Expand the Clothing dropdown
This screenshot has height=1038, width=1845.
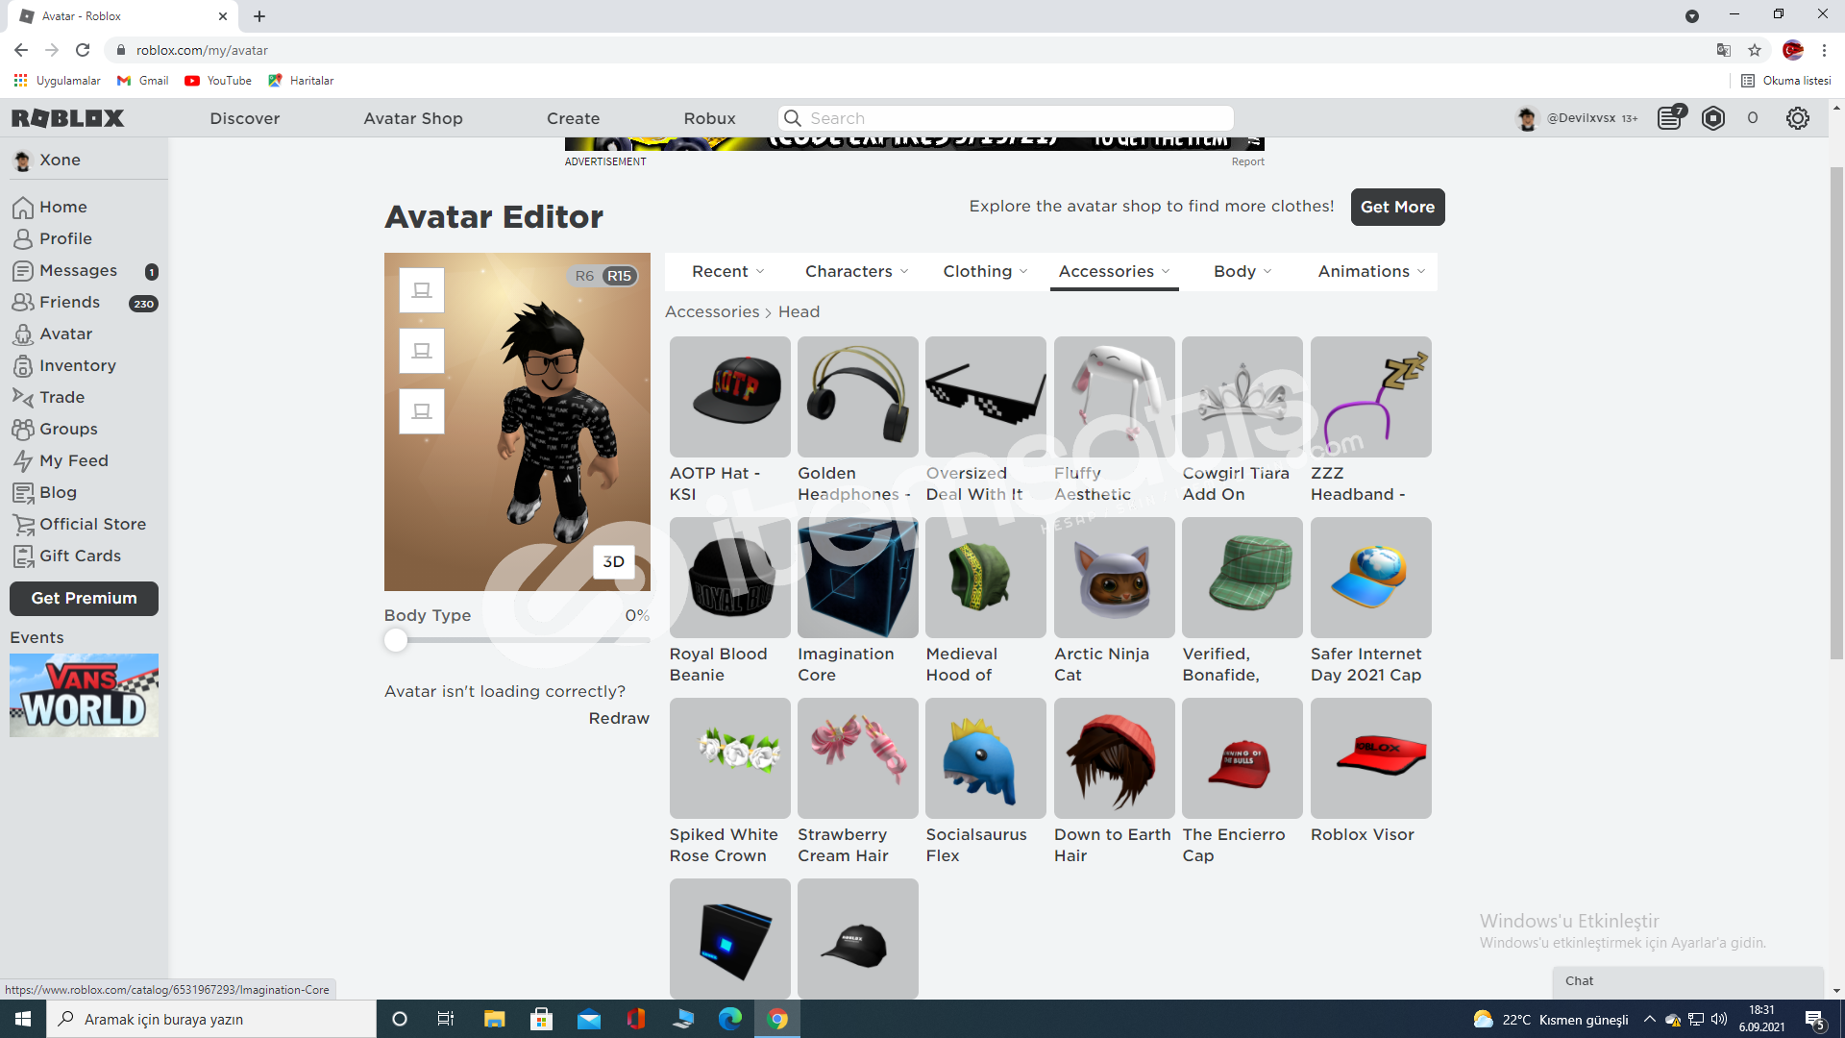click(985, 272)
